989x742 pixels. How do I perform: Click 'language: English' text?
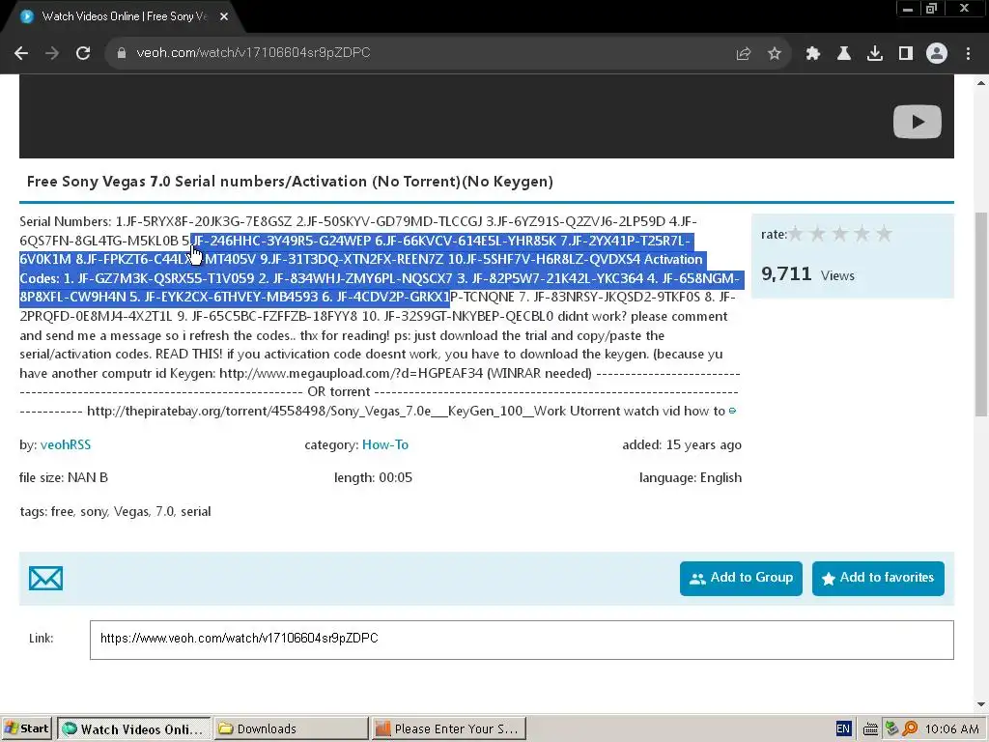[x=690, y=477]
